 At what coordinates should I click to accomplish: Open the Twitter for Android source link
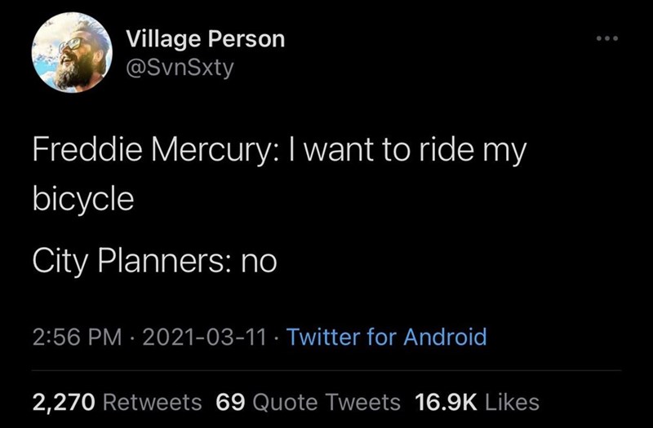pos(388,337)
